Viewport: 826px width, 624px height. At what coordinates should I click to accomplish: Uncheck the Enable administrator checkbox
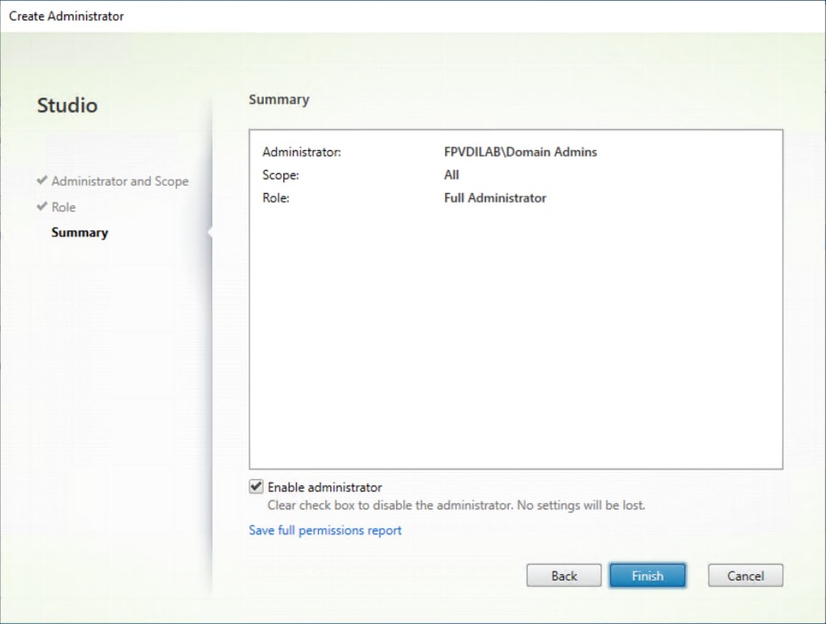tap(256, 486)
